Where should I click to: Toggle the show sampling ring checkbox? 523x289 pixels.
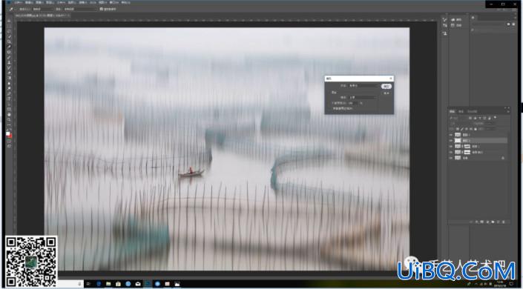(101, 9)
